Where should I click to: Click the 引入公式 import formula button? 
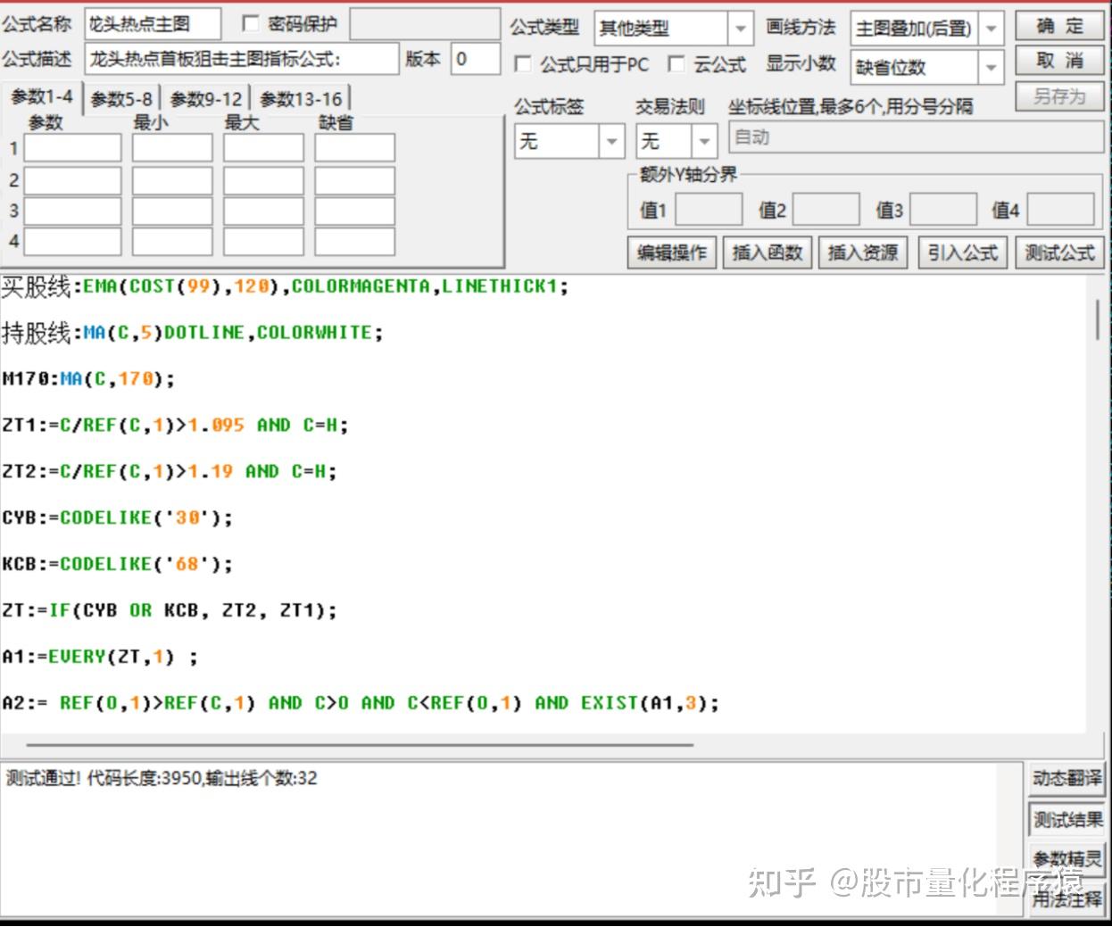point(962,252)
